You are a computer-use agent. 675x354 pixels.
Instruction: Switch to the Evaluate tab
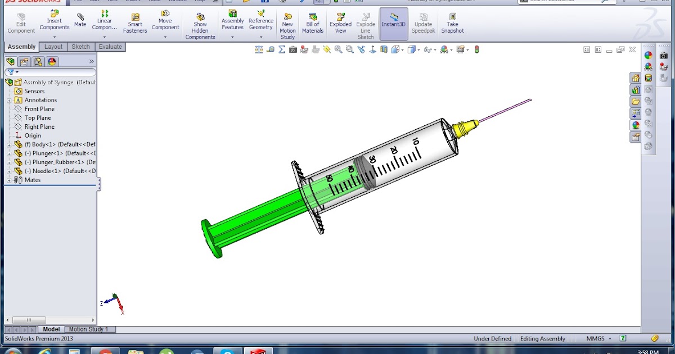coord(110,47)
